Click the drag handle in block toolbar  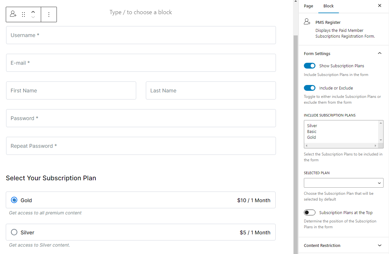(23, 14)
